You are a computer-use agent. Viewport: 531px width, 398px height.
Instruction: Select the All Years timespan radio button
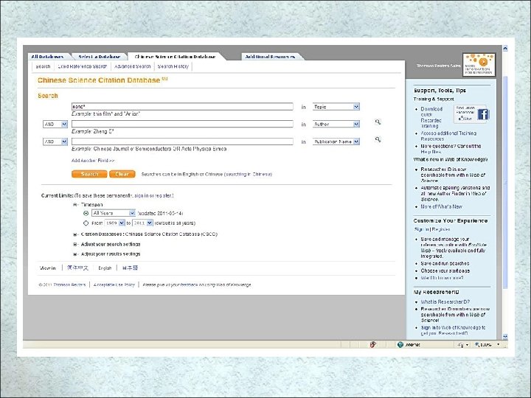86,213
